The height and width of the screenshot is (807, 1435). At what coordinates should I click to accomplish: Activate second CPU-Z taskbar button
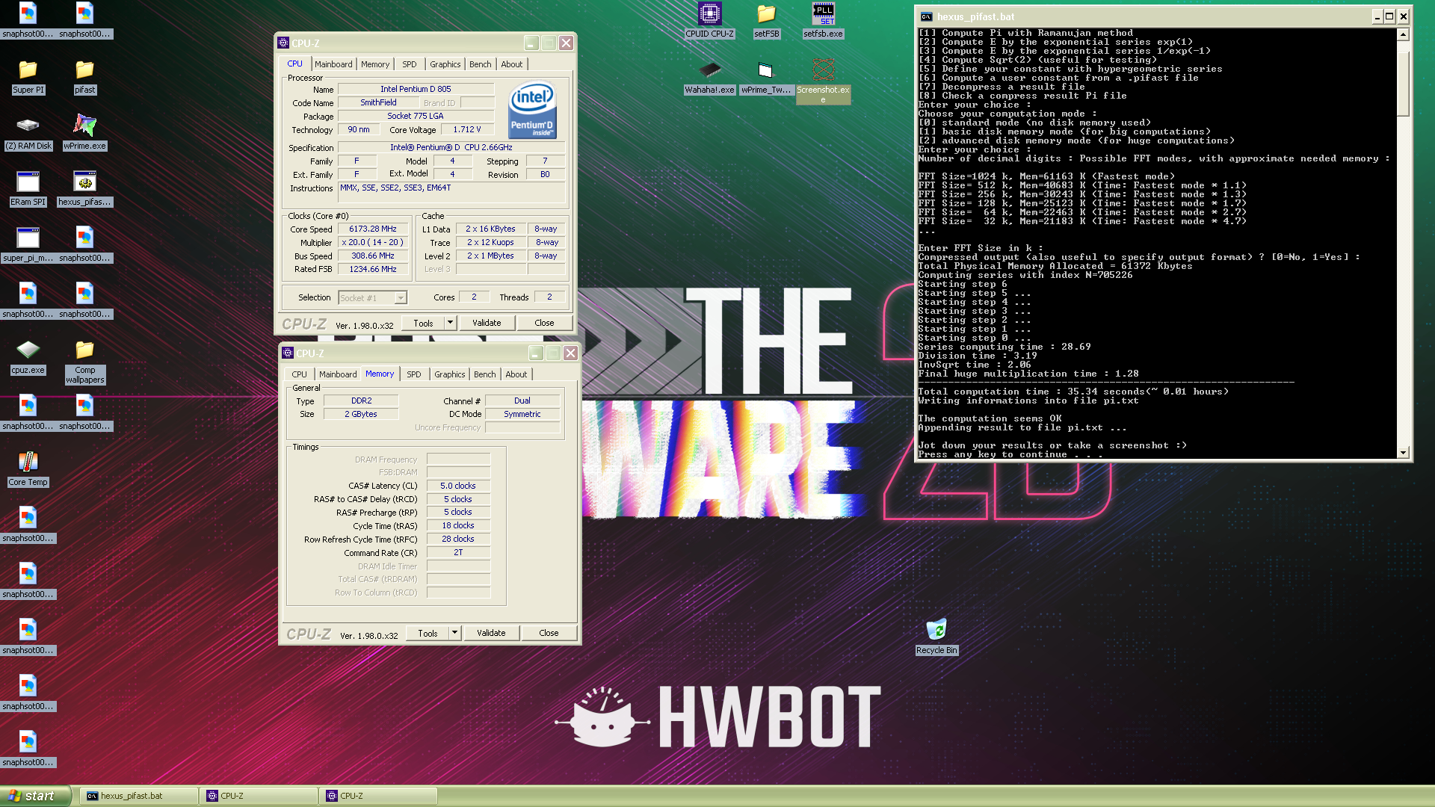coord(378,796)
